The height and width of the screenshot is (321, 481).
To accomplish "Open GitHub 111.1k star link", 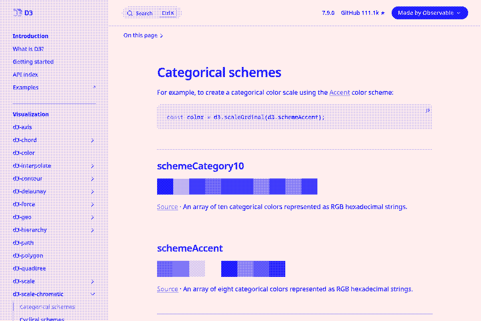I will pyautogui.click(x=363, y=13).
